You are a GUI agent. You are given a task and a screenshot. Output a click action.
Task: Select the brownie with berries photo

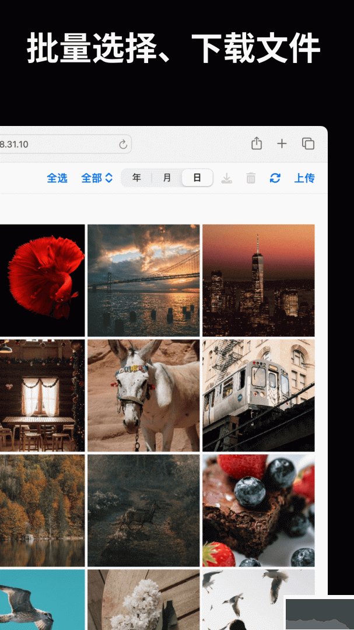click(258, 510)
